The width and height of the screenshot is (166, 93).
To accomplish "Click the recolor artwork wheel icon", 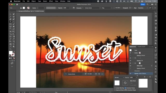I will 74,8.
